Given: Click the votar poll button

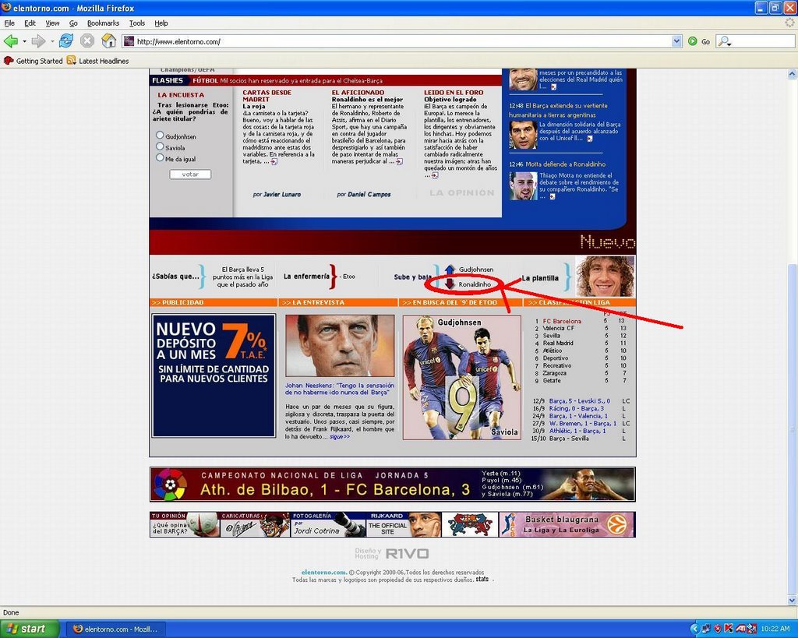Looking at the screenshot, I should click(190, 174).
